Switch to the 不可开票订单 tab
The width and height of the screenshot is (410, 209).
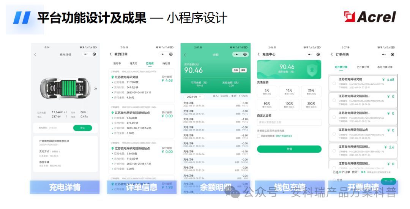pos(385,67)
